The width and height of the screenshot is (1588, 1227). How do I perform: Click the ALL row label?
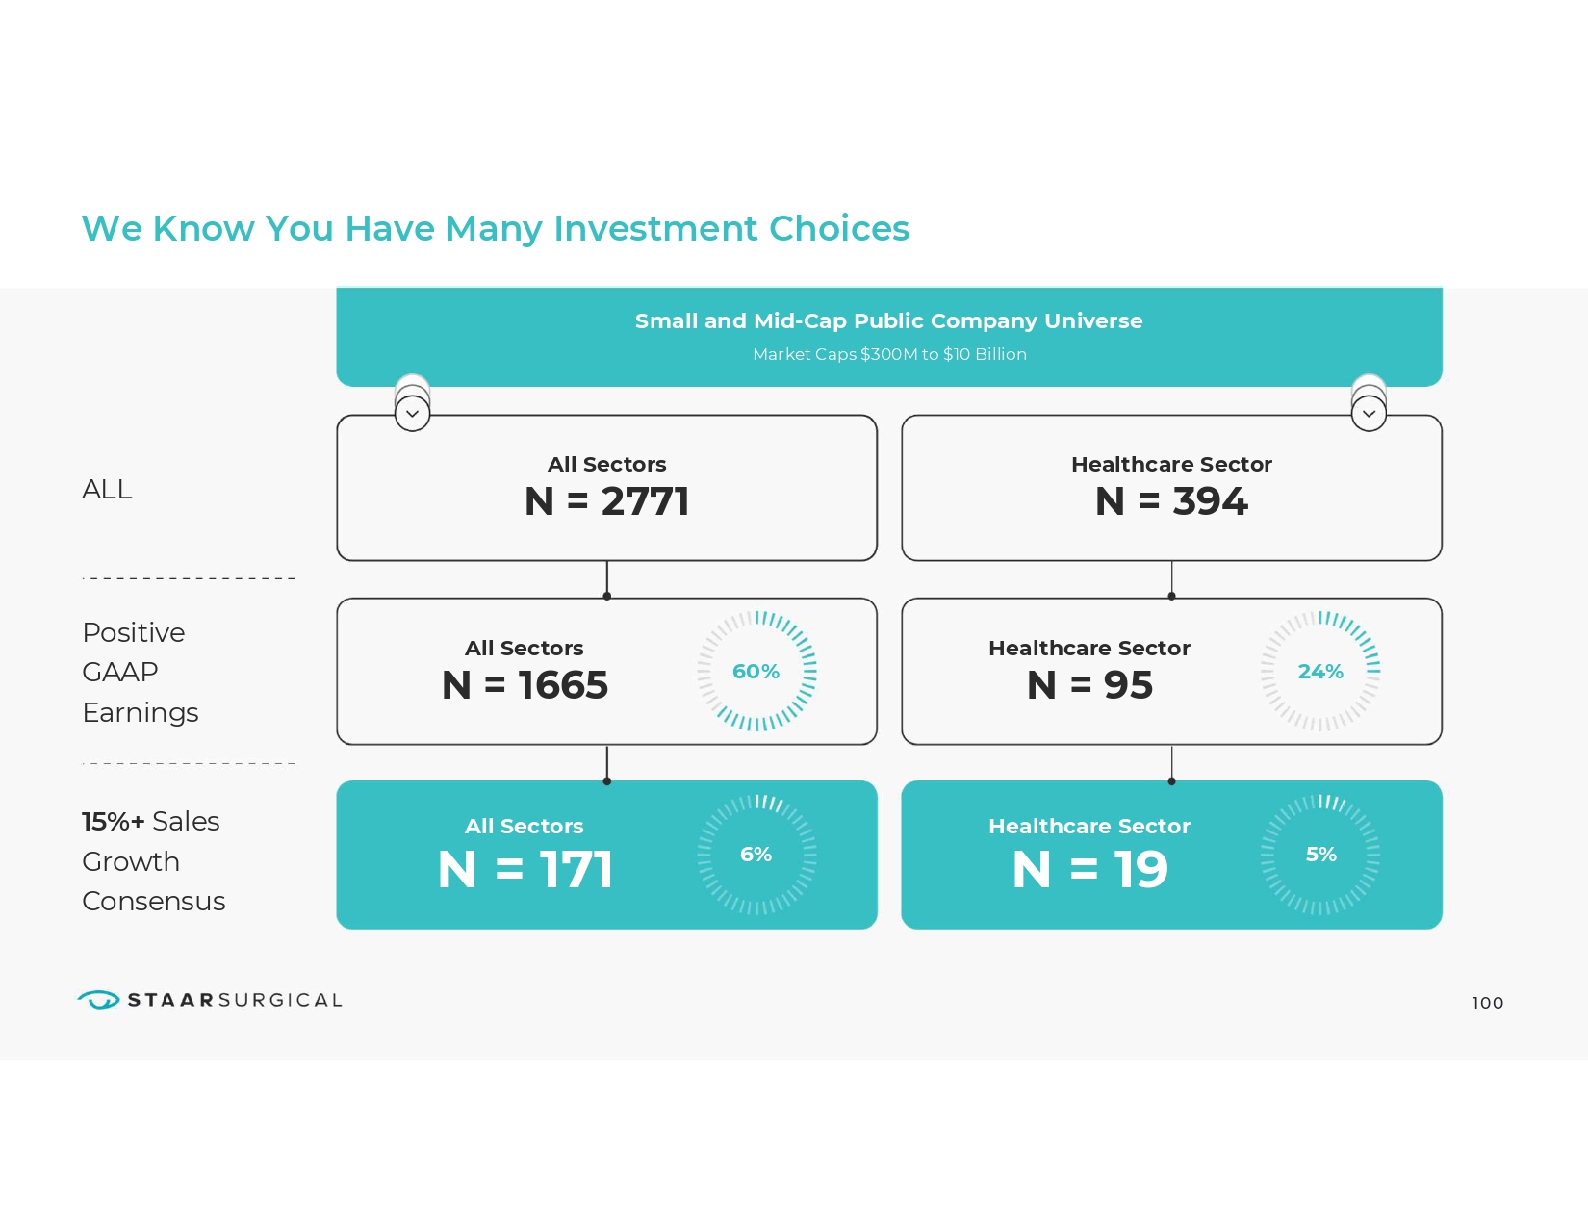(x=107, y=490)
